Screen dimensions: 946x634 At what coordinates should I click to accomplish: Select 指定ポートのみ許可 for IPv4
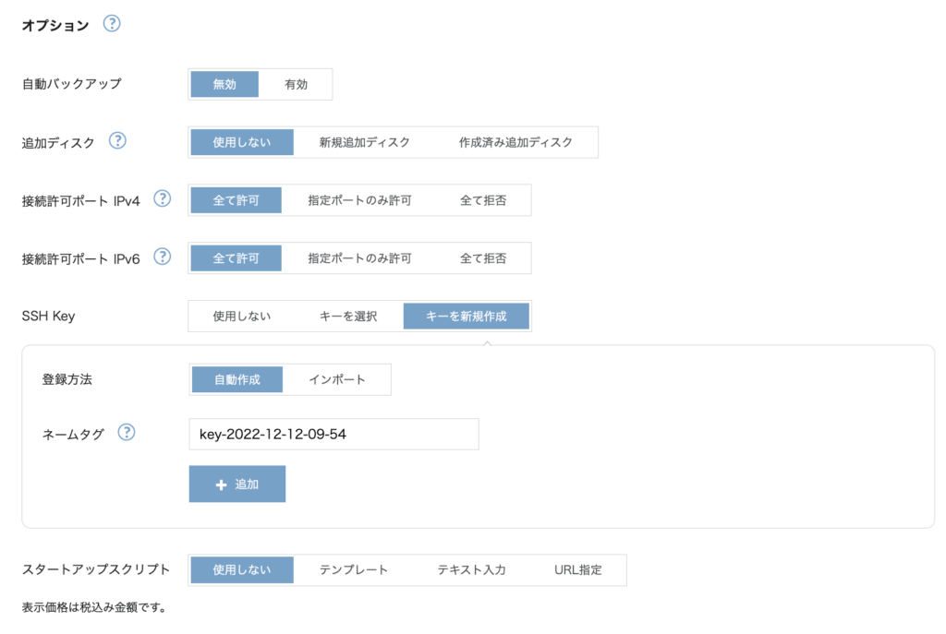[359, 200]
